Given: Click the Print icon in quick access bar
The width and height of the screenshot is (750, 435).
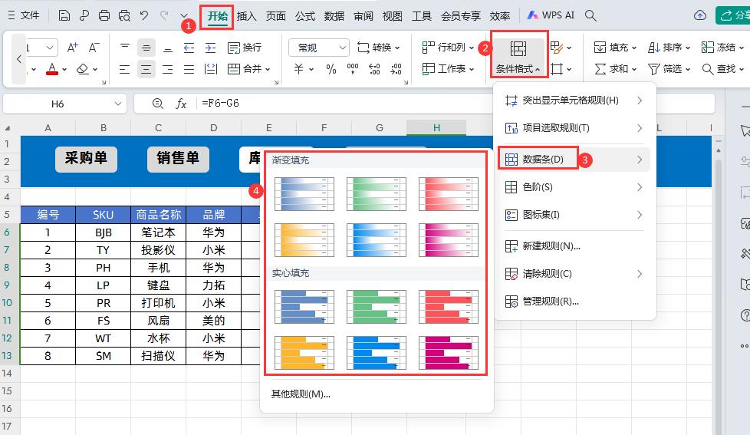Looking at the screenshot, I should tap(104, 15).
